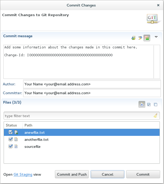Open the Git Staging link

pos(23,174)
